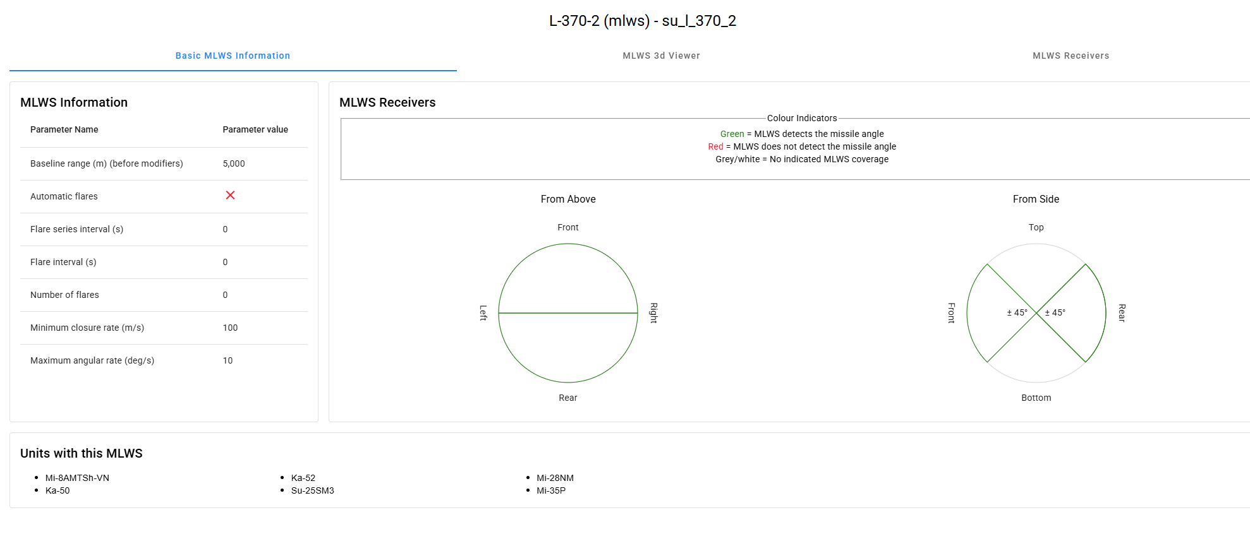Open the MLWS Receivers tab

[1071, 56]
